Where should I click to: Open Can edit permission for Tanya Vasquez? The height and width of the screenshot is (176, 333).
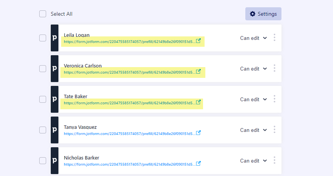coord(253,130)
